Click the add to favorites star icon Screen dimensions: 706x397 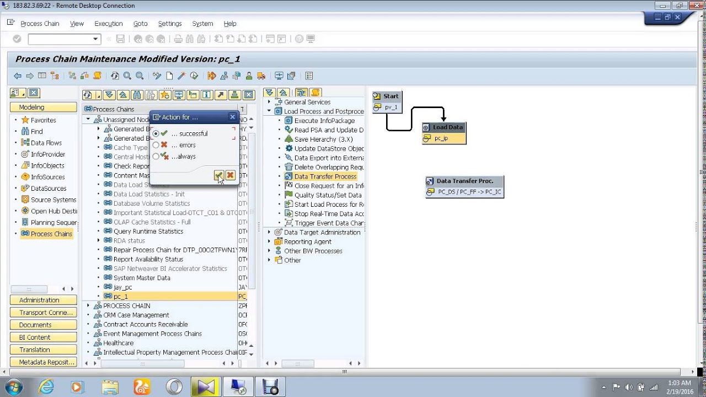(x=165, y=95)
